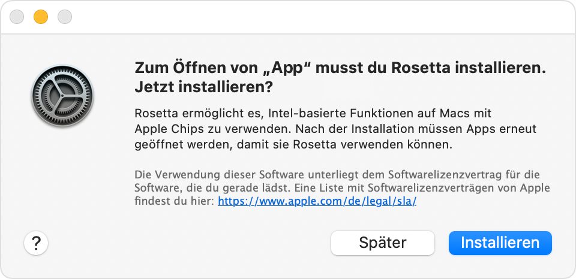This screenshot has width=576, height=279.
Task: Click the line beginning "Apple Chips zu verwenden"
Action: 335,129
